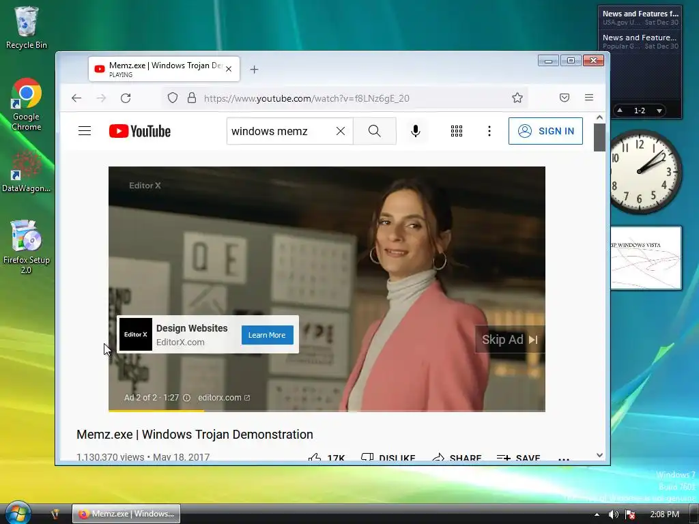This screenshot has width=699, height=524.
Task: Click the DISLIKE button
Action: click(x=388, y=458)
